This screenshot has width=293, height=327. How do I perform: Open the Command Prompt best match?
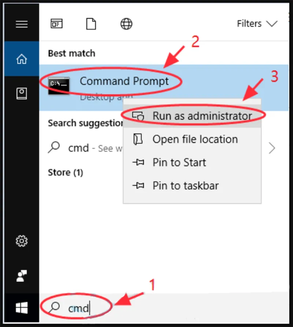(124, 81)
